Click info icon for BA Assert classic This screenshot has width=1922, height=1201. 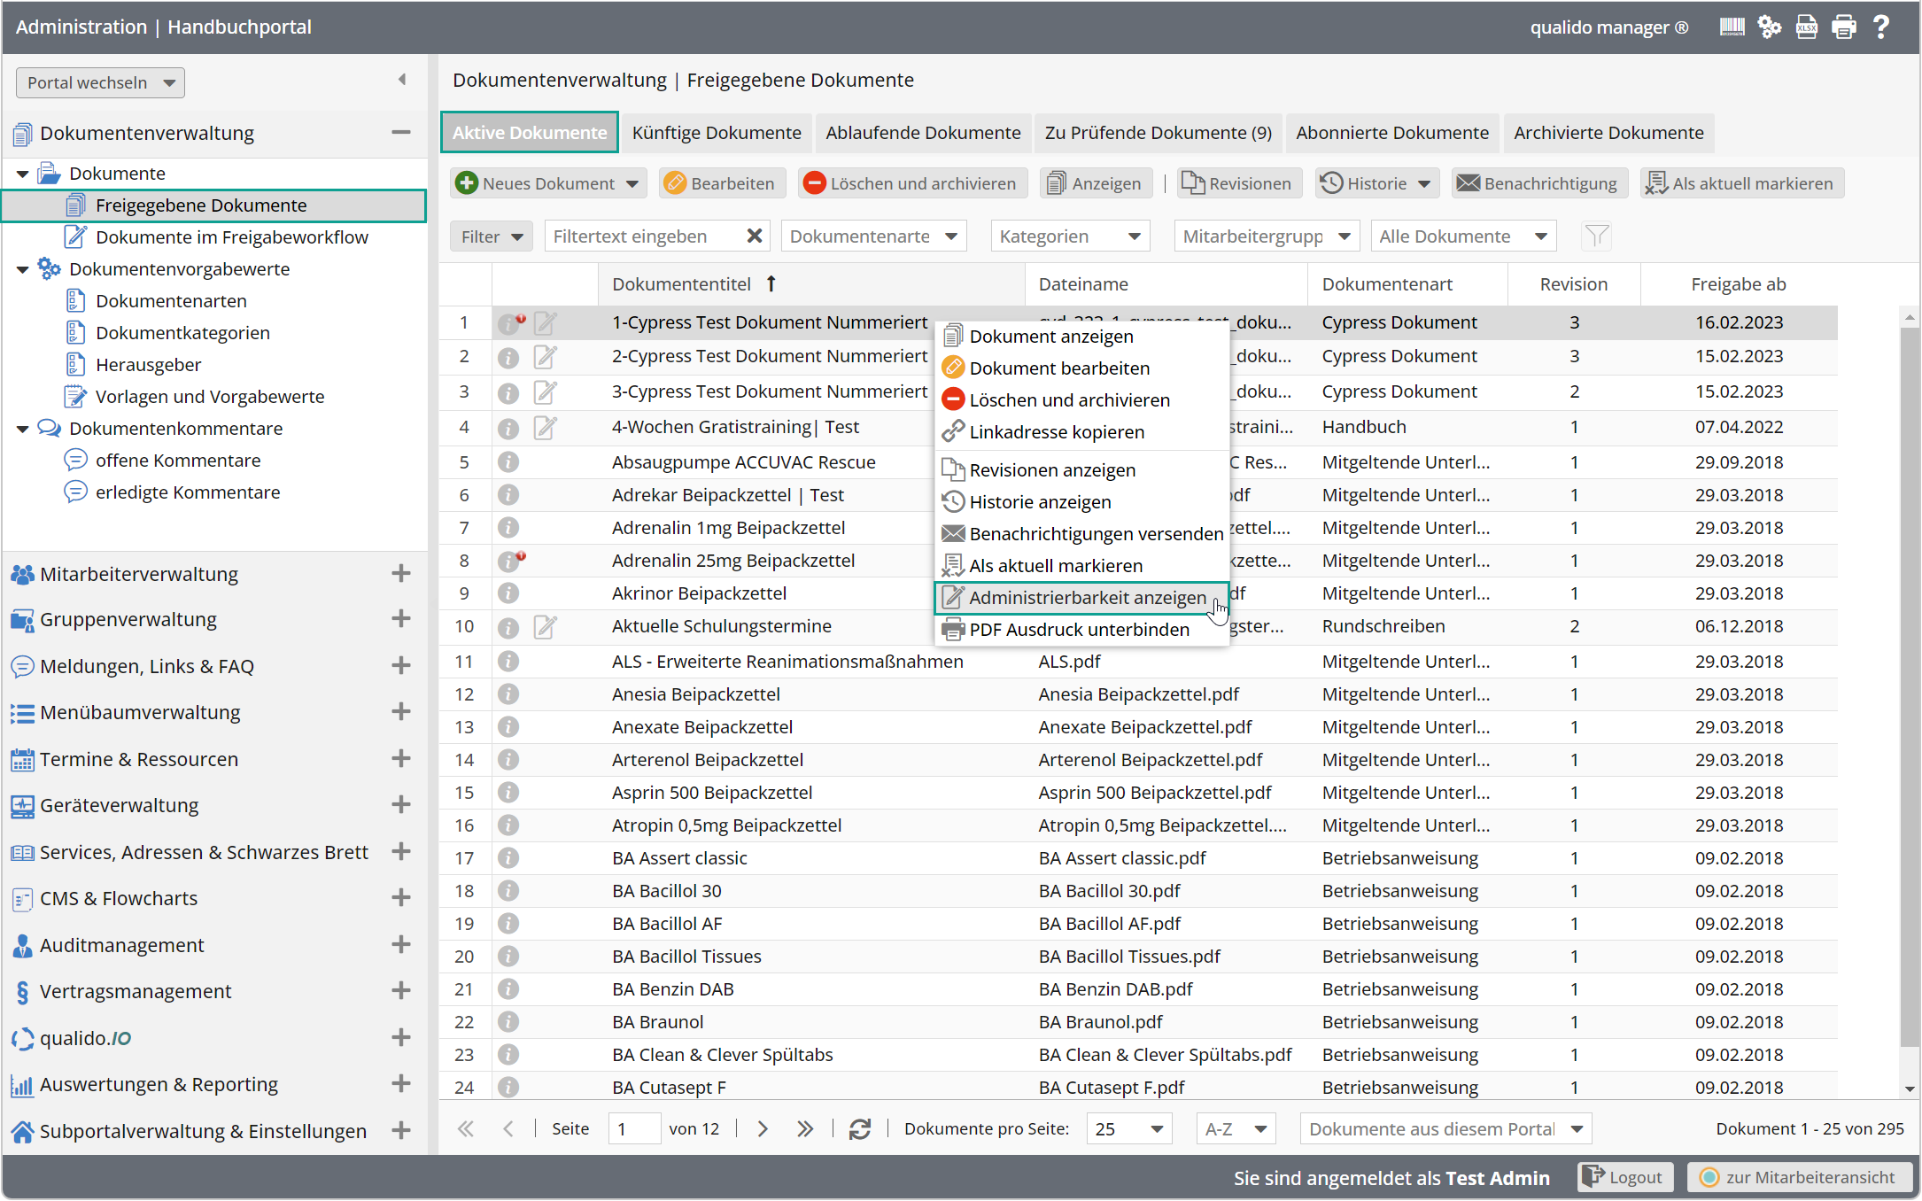[508, 858]
